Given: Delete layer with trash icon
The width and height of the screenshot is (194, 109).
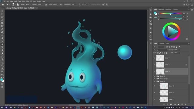Looking at the screenshot, I should coord(186,104).
